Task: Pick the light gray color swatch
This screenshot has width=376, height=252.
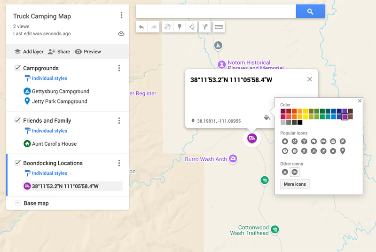Action: pyautogui.click(x=283, y=123)
